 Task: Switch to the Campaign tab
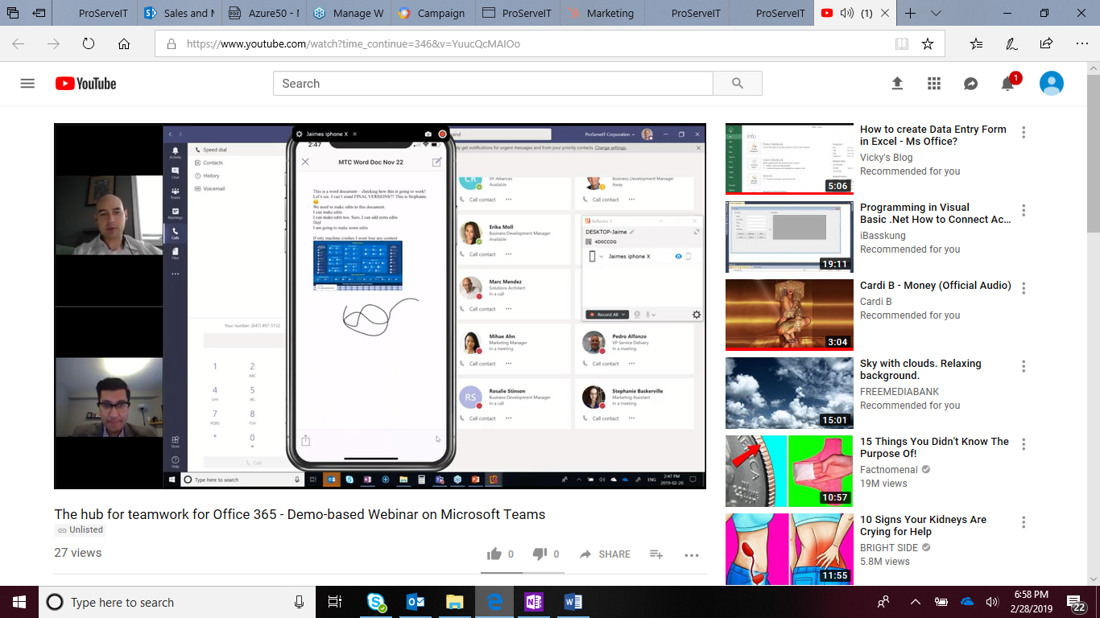[x=432, y=13]
